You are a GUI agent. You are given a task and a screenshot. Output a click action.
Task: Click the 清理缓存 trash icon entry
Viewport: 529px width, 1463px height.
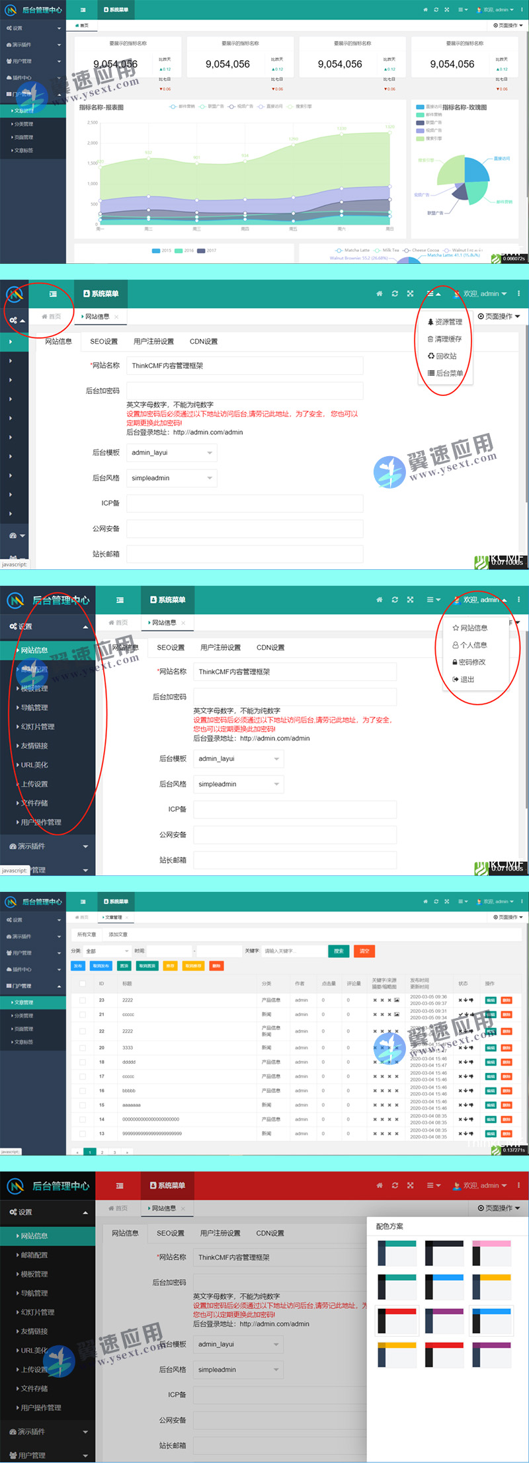445,339
